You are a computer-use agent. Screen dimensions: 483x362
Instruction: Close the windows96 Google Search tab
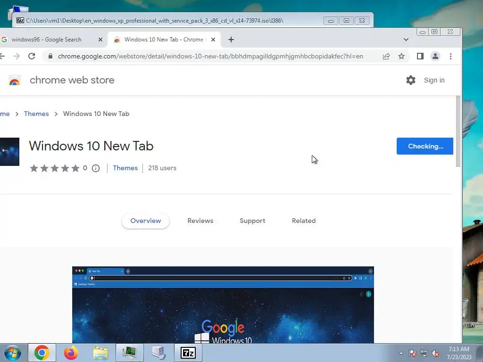click(x=100, y=40)
